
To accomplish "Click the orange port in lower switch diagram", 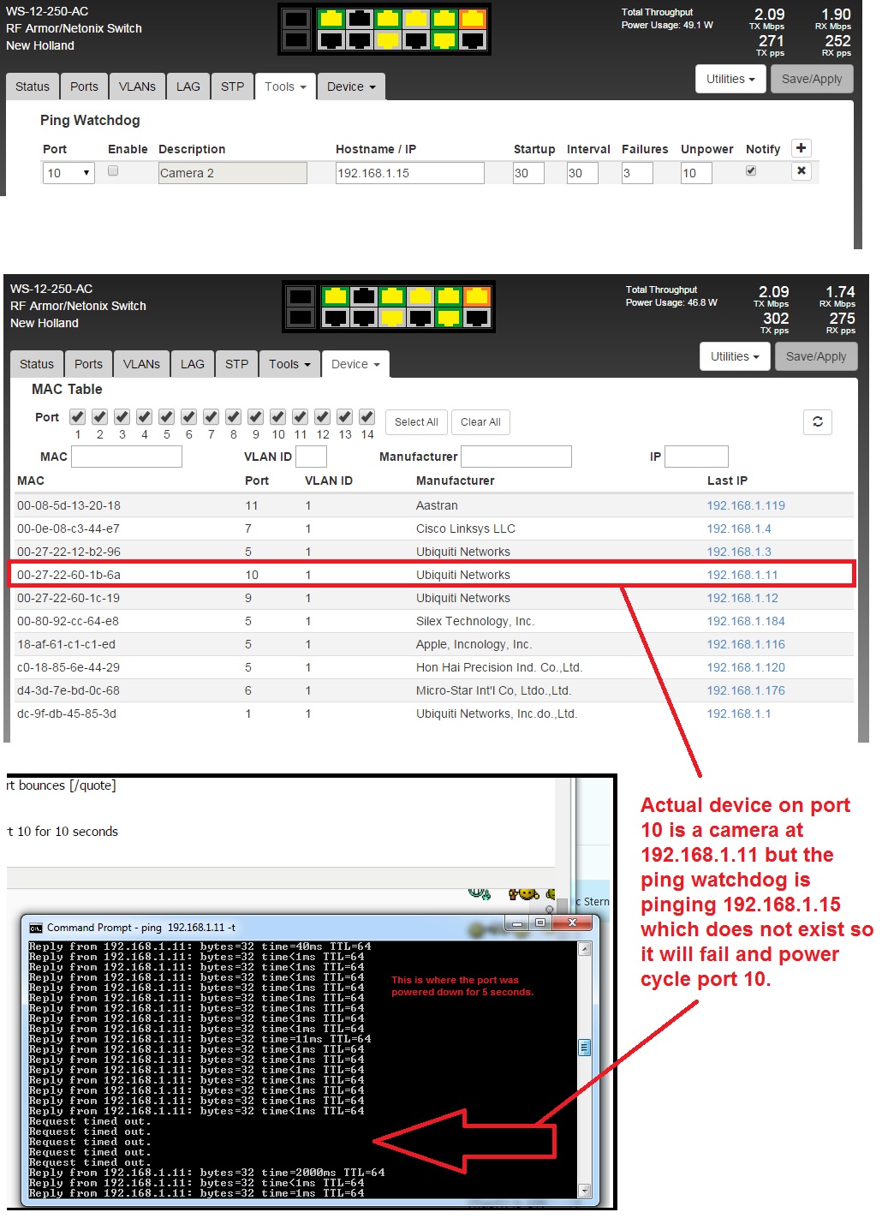I will click(476, 296).
